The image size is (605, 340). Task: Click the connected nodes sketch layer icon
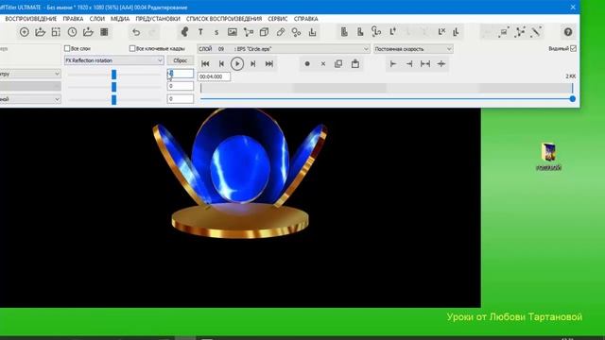249,32
